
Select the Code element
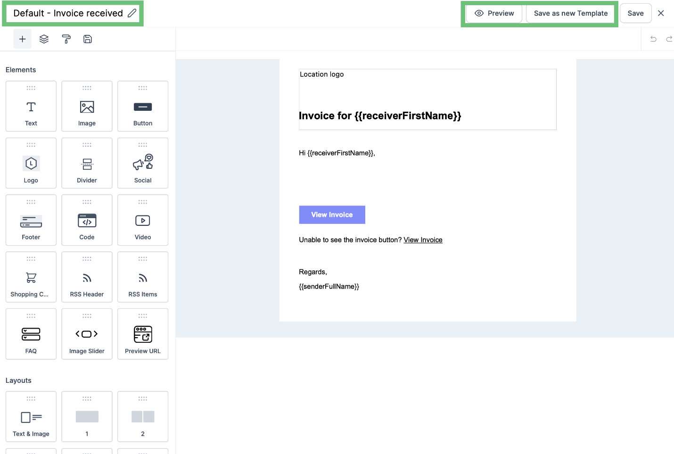pyautogui.click(x=87, y=220)
